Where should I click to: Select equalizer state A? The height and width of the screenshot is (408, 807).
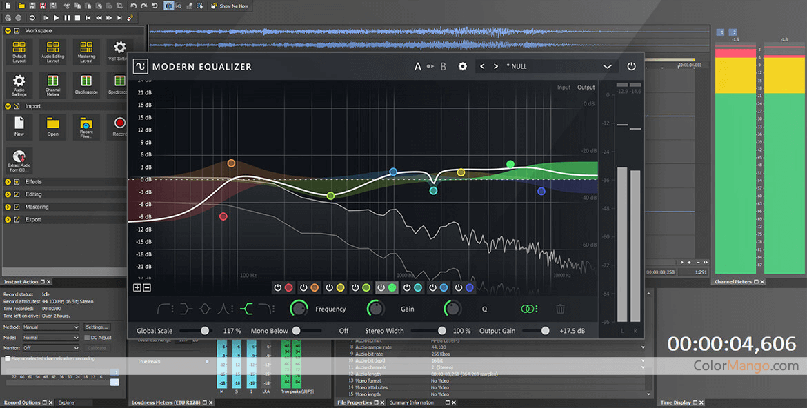[417, 67]
